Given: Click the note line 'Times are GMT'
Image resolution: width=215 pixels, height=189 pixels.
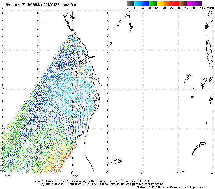Looking at the screenshot, I should (56, 181).
